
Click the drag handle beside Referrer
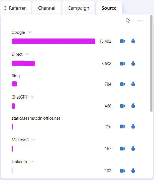(x=5, y=8)
